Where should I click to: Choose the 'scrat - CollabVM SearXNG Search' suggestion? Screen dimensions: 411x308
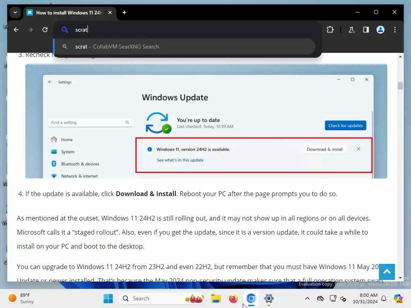pyautogui.click(x=185, y=47)
